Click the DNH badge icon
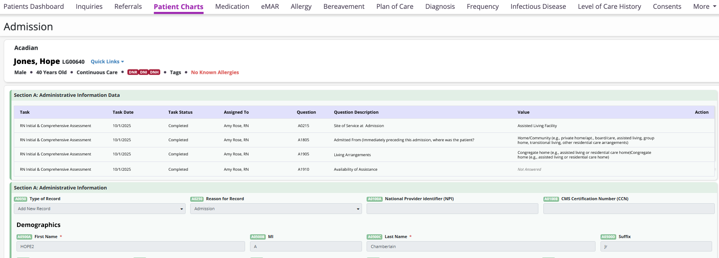This screenshot has height=258, width=719. (155, 72)
